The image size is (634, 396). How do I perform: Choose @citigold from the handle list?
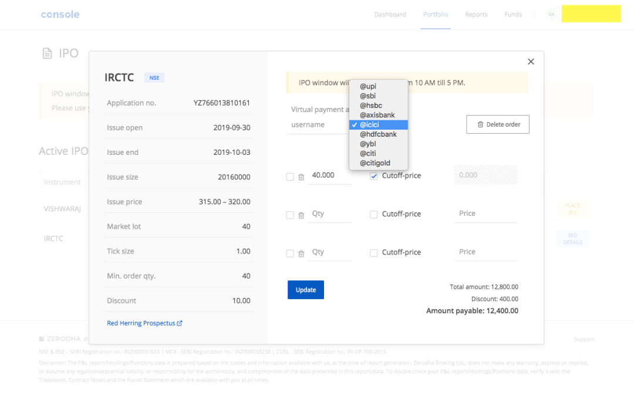(379, 163)
